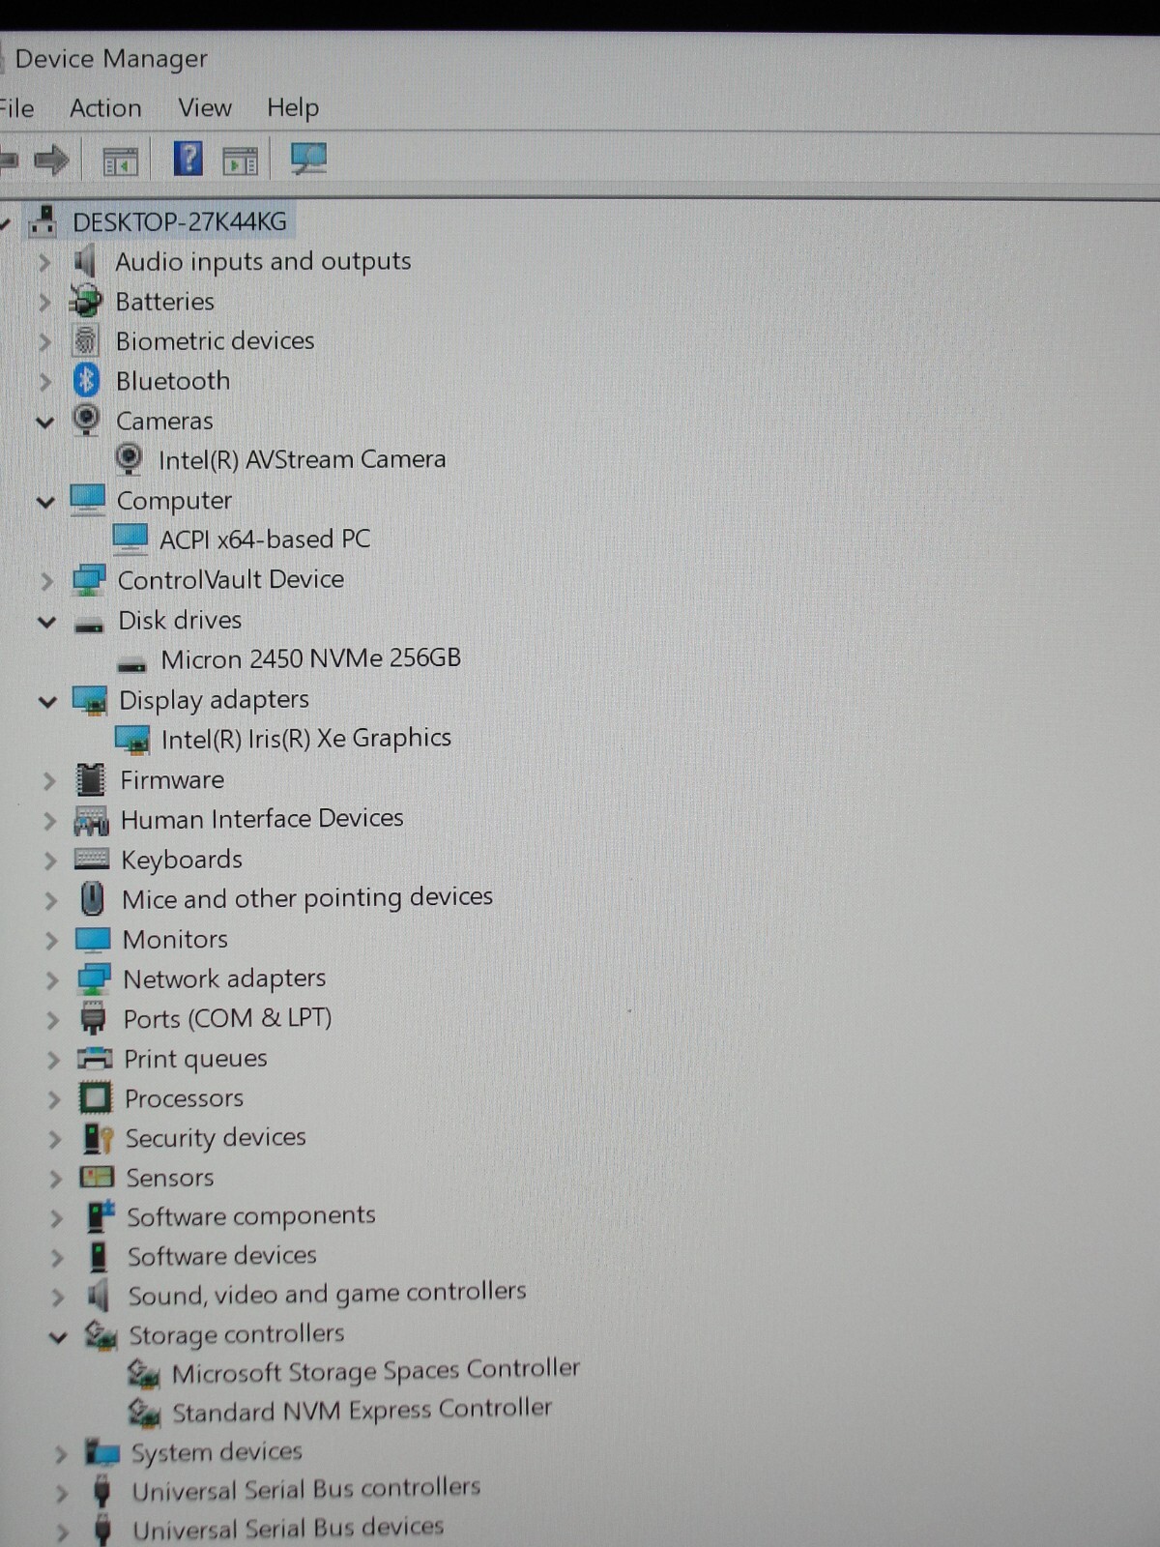Open the File menu
1160x1547 pixels.
coord(15,108)
